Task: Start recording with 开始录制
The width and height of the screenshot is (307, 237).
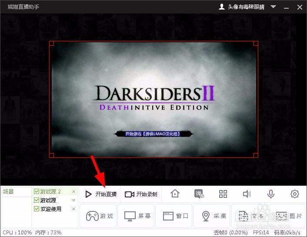Action: [x=141, y=194]
